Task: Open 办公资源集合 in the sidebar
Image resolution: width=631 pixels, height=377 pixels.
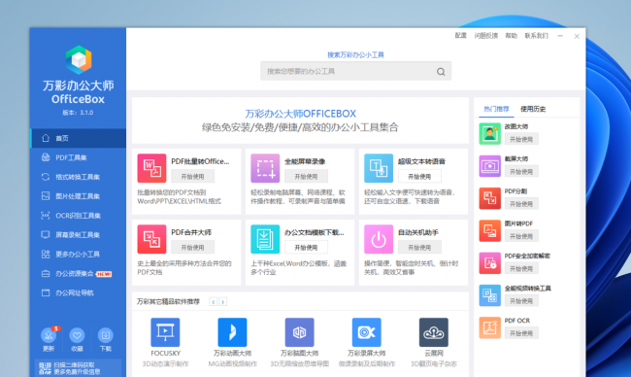Action: (x=78, y=273)
